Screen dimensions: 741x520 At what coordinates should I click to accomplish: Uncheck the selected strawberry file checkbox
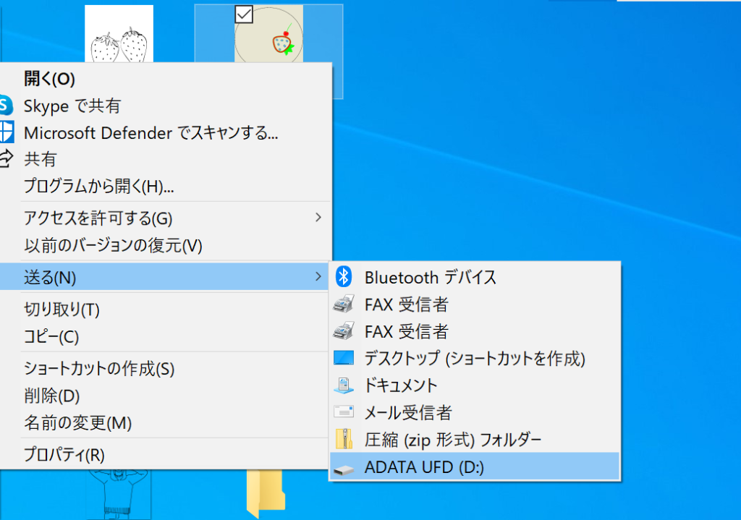pos(244,14)
